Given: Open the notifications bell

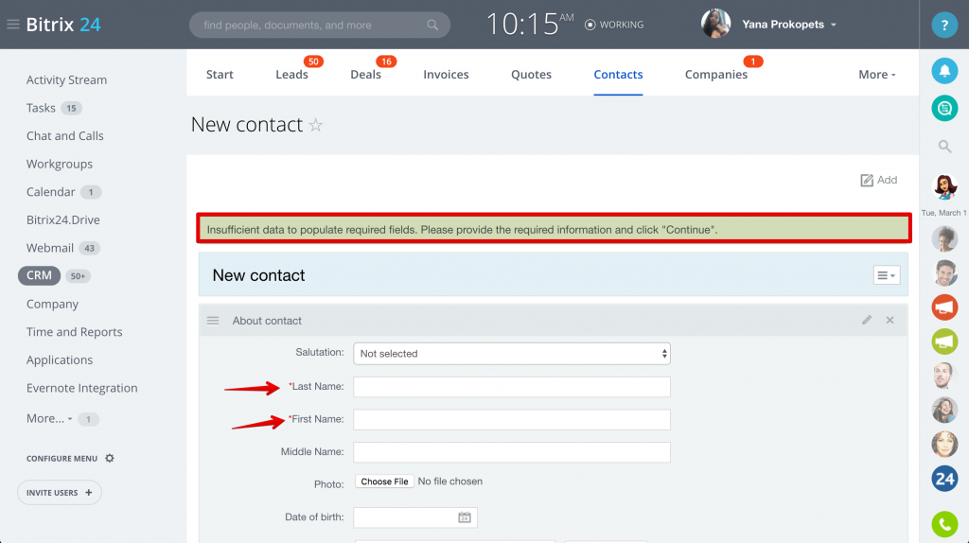Looking at the screenshot, I should (944, 71).
